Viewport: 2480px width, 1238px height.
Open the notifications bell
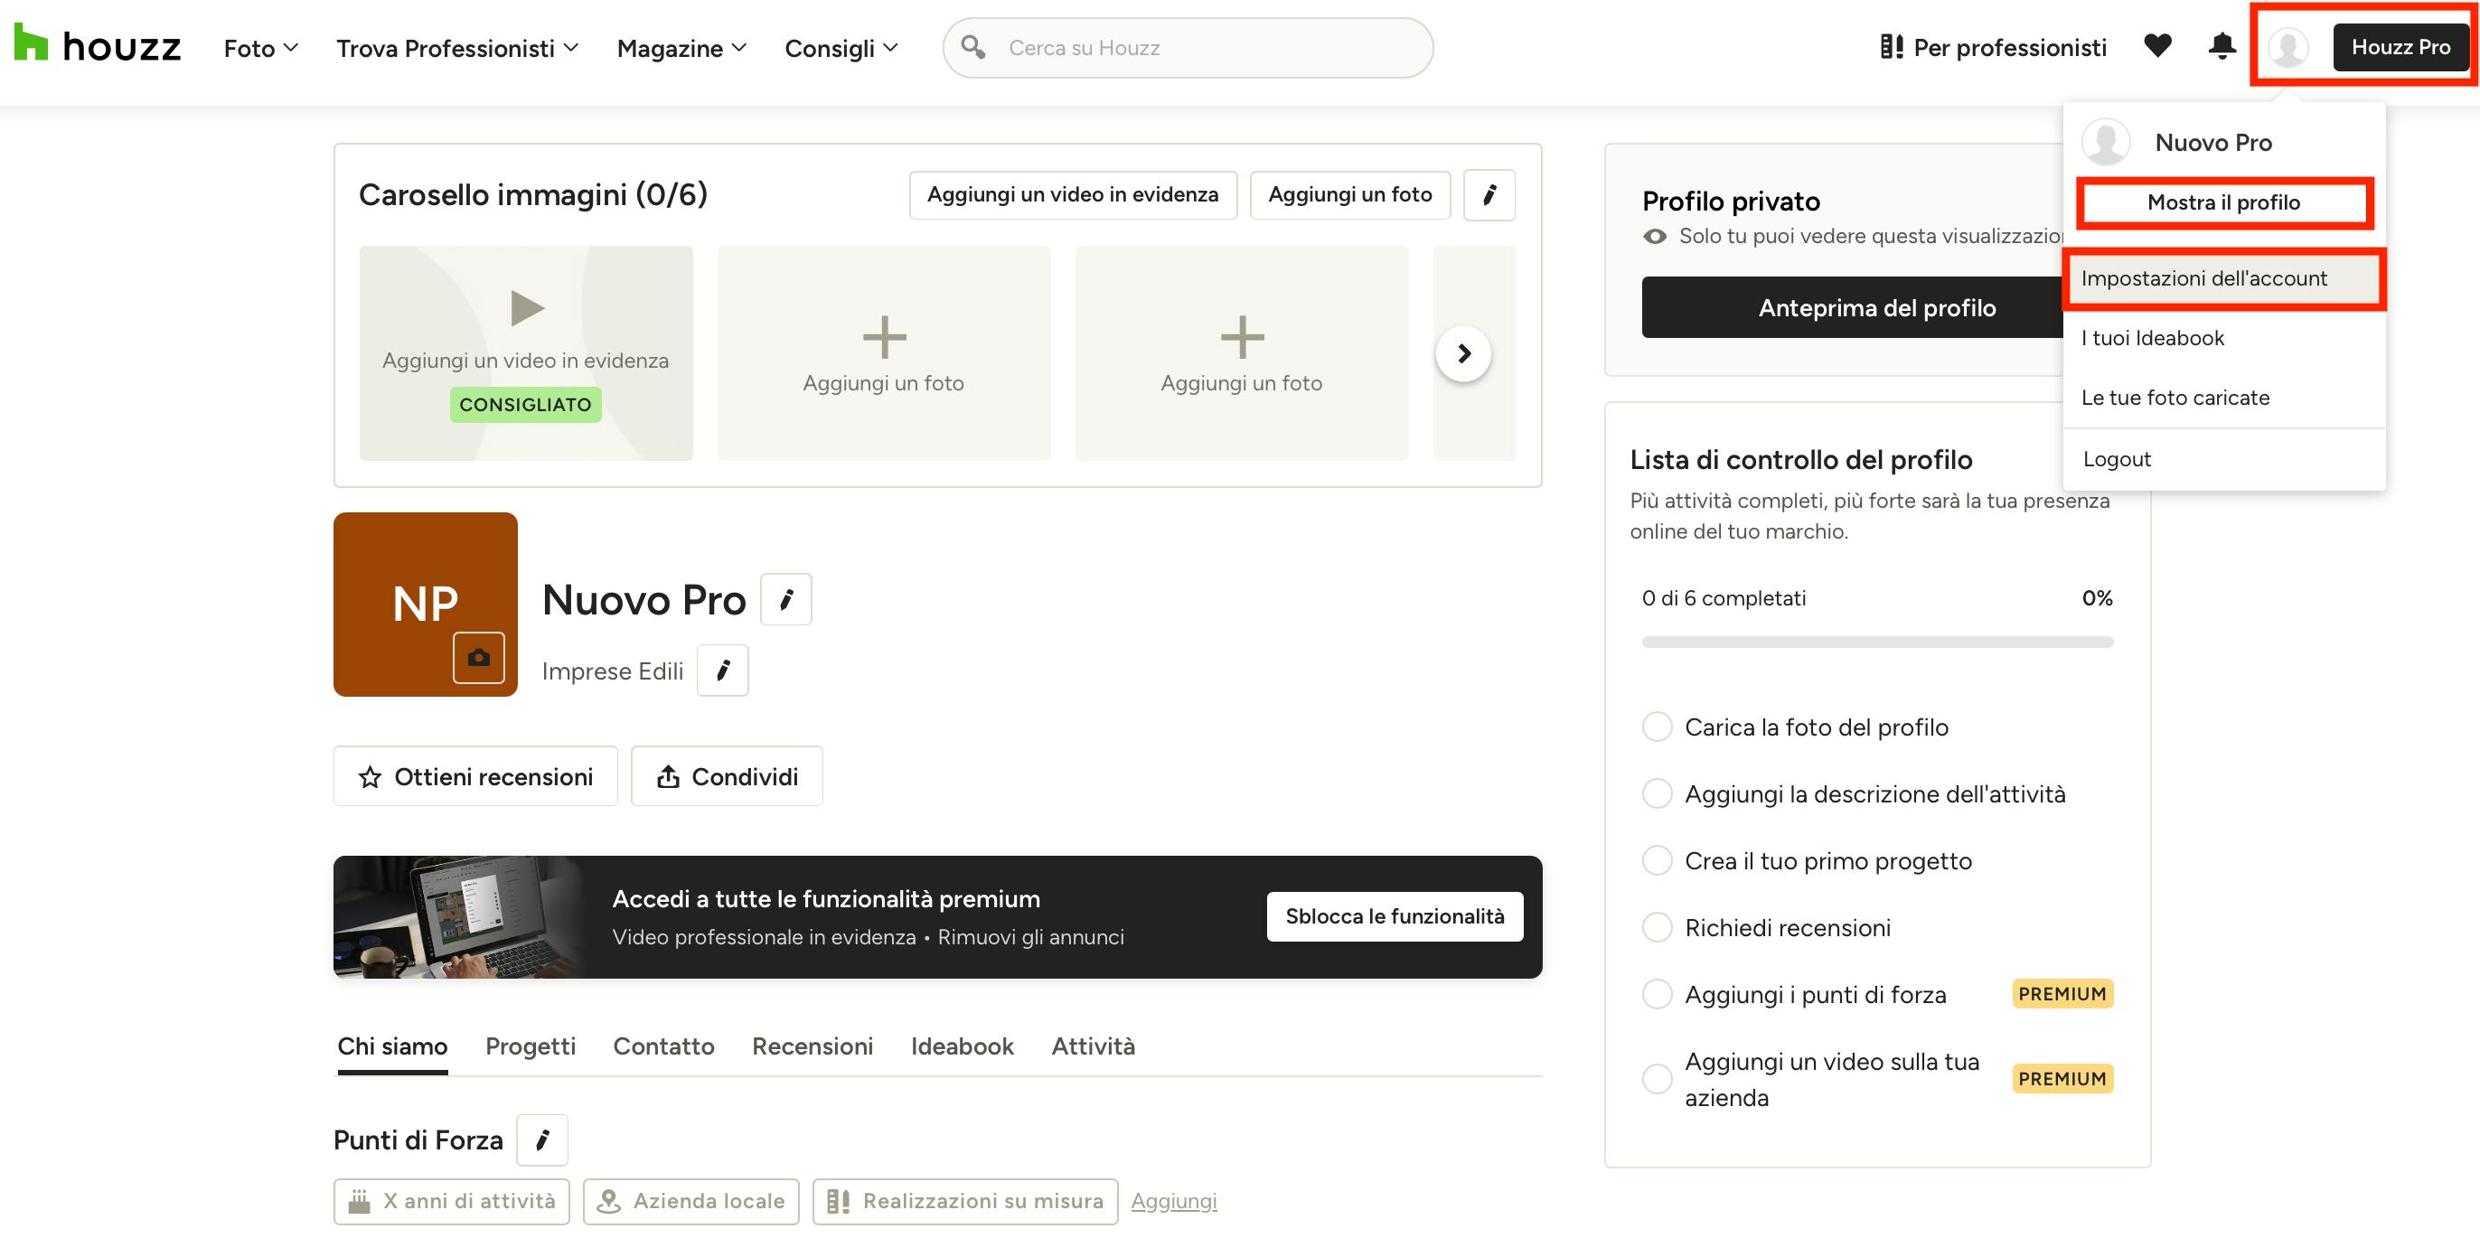click(x=2222, y=46)
